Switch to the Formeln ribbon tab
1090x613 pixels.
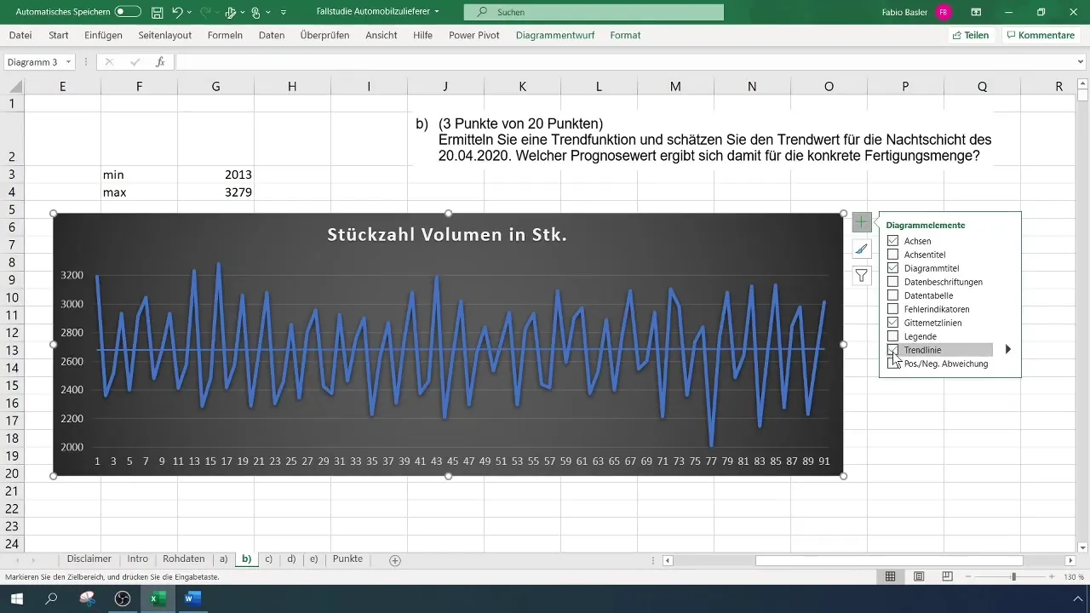tap(225, 36)
